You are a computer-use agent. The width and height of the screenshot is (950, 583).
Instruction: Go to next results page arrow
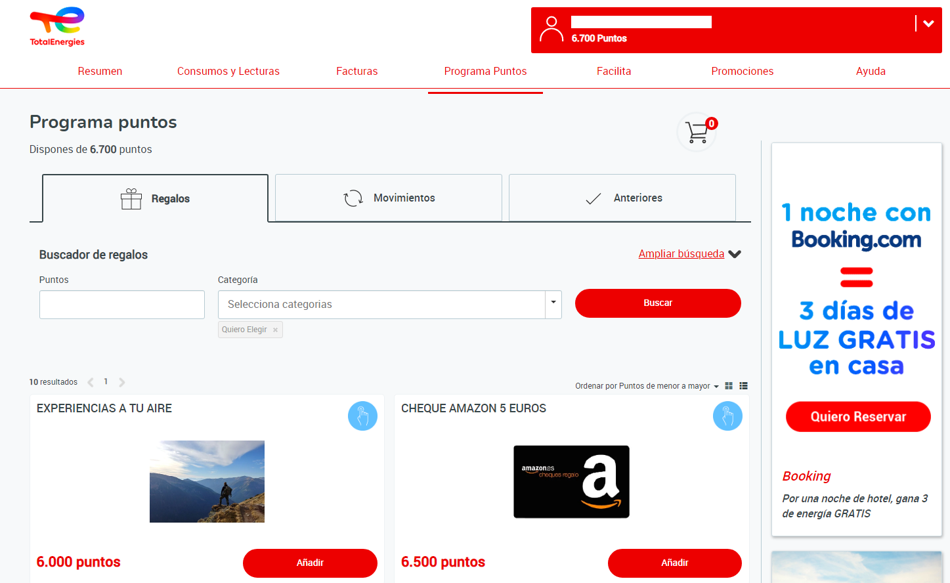pyautogui.click(x=121, y=382)
